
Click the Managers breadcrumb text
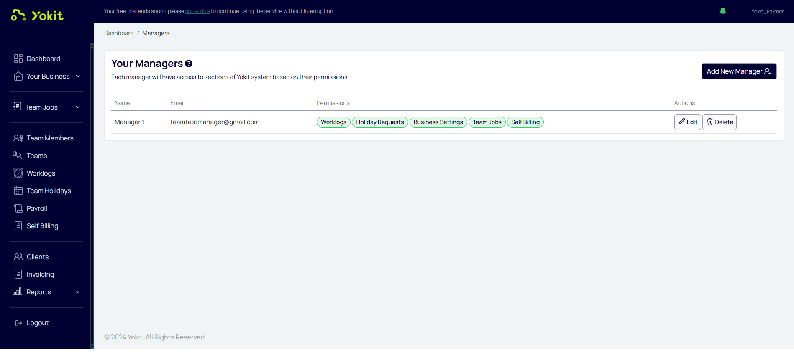click(x=156, y=33)
